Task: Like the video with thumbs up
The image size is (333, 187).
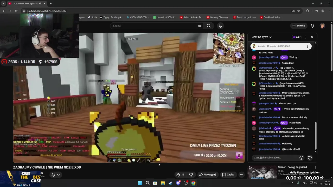Action: pyautogui.click(x=180, y=175)
